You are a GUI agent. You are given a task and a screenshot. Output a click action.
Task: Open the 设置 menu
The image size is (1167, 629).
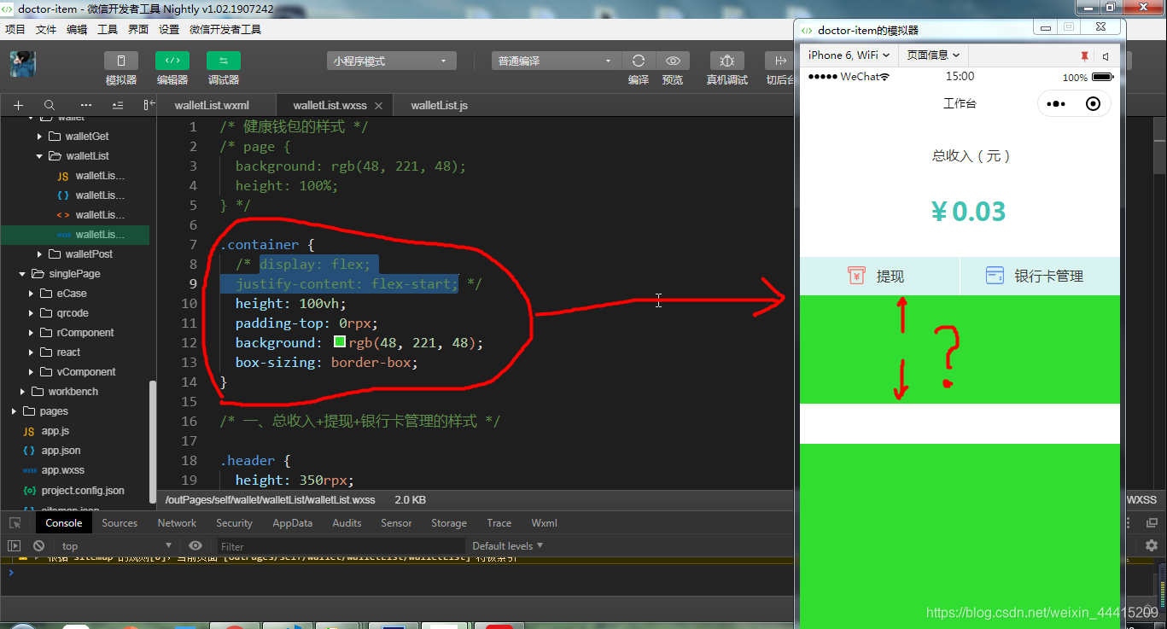169,29
